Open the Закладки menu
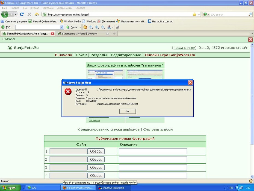Viewport: 254px width, 191px height. (48, 8)
